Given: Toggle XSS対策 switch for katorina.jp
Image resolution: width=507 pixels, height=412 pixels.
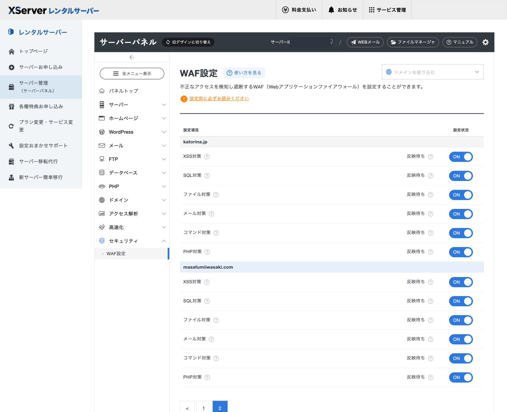Looking at the screenshot, I should point(461,157).
